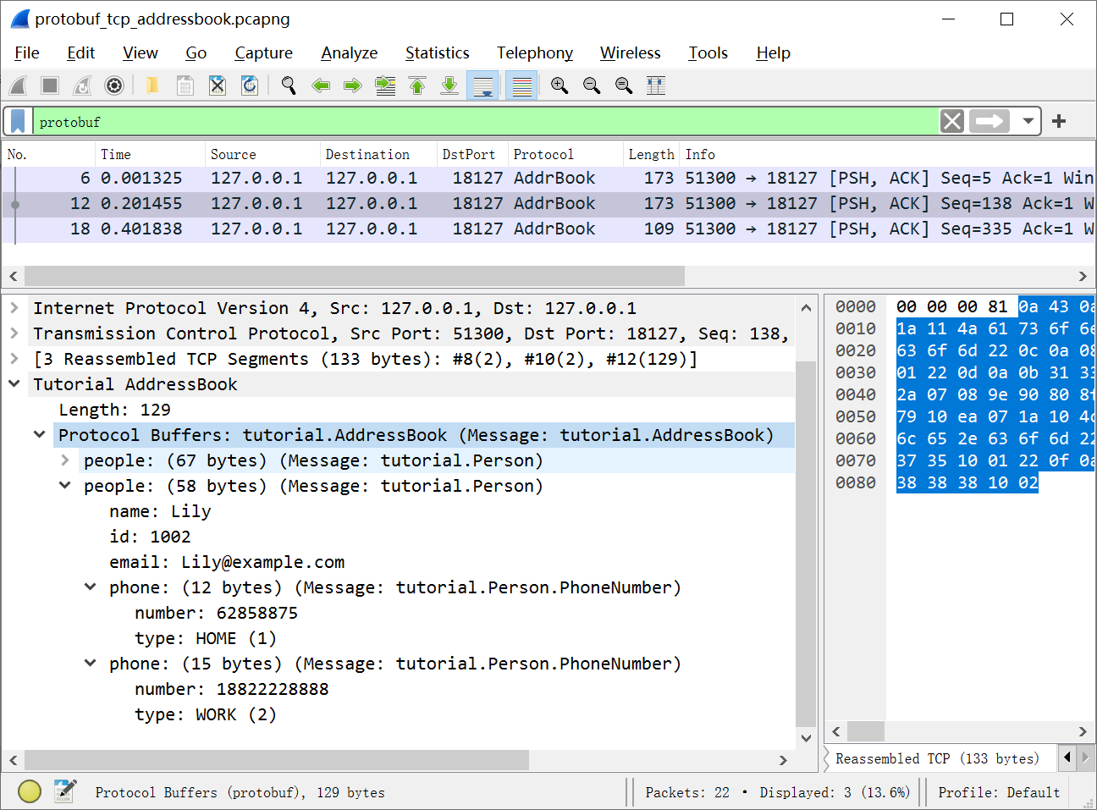Toggle automatic scrolling during live capture
1097x810 pixels.
482,85
